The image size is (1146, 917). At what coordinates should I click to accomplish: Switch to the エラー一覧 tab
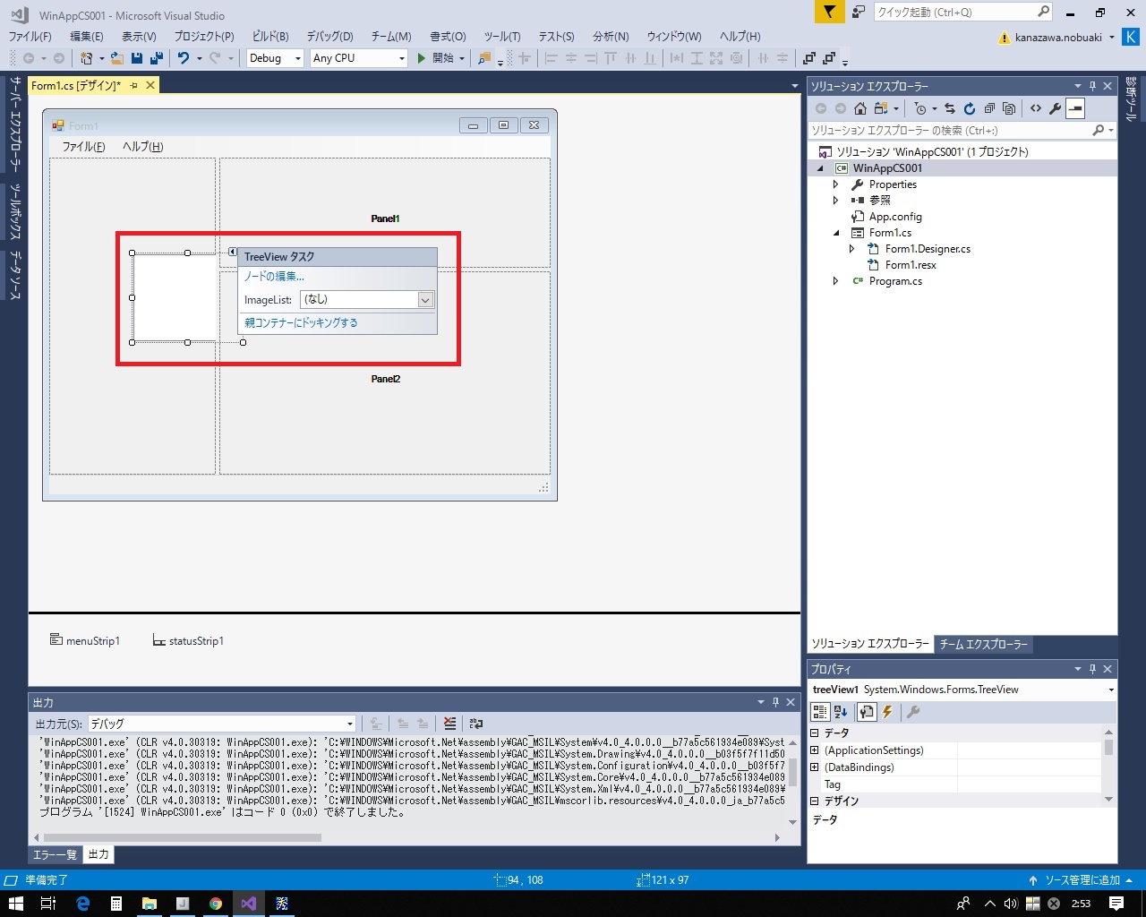(x=56, y=854)
